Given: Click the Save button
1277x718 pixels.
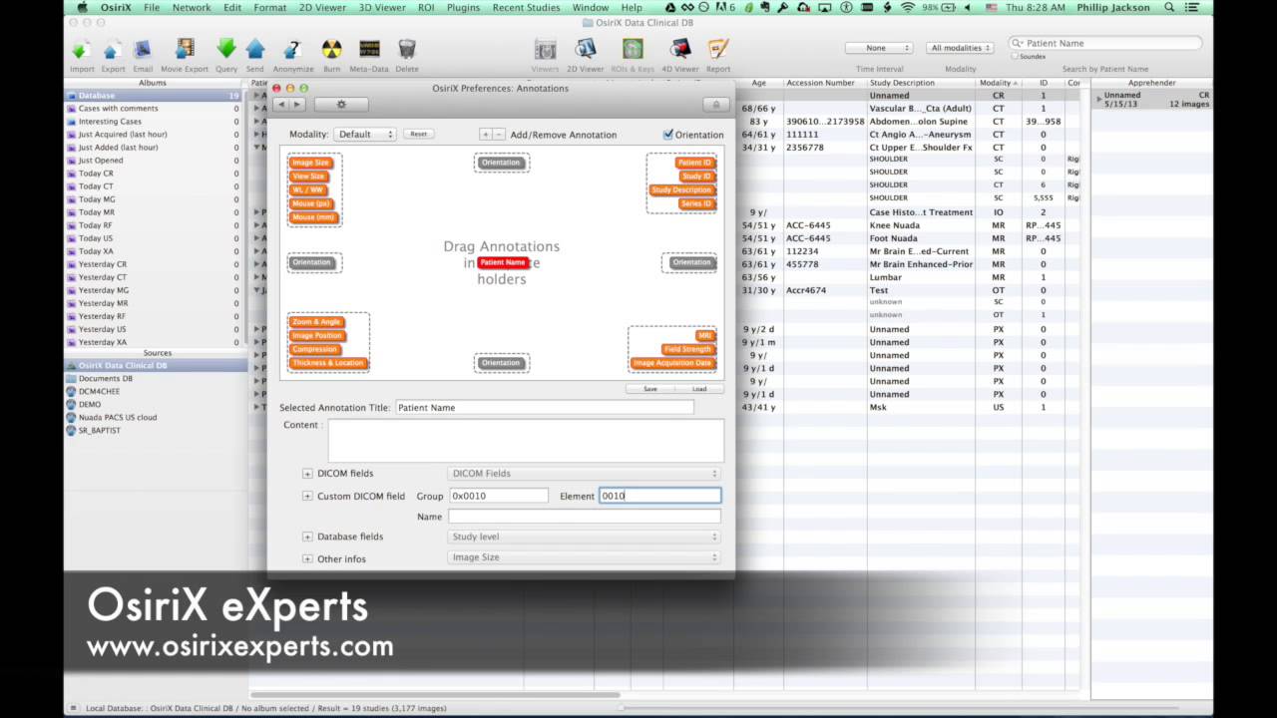Looking at the screenshot, I should pos(650,389).
